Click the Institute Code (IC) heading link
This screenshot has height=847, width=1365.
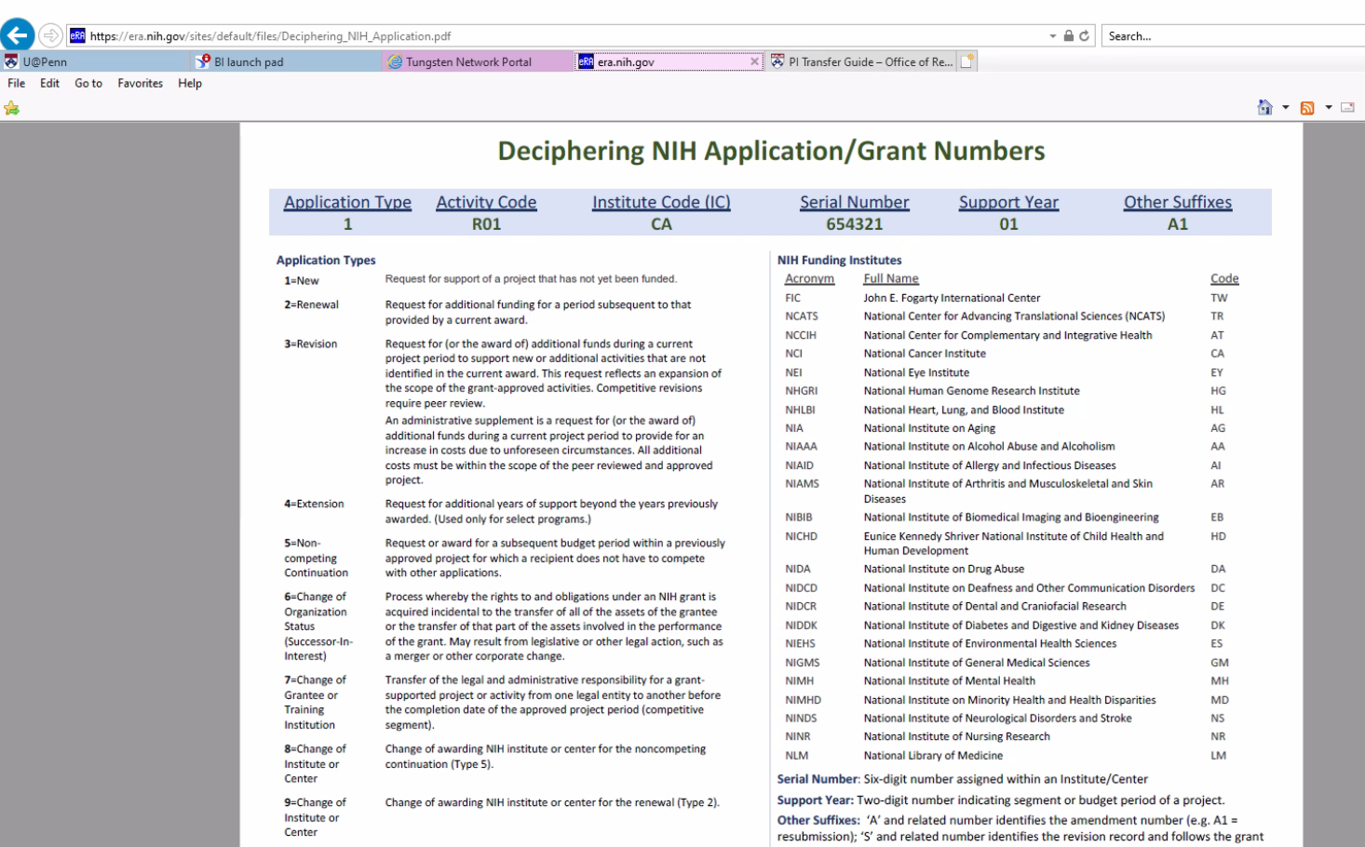point(661,202)
